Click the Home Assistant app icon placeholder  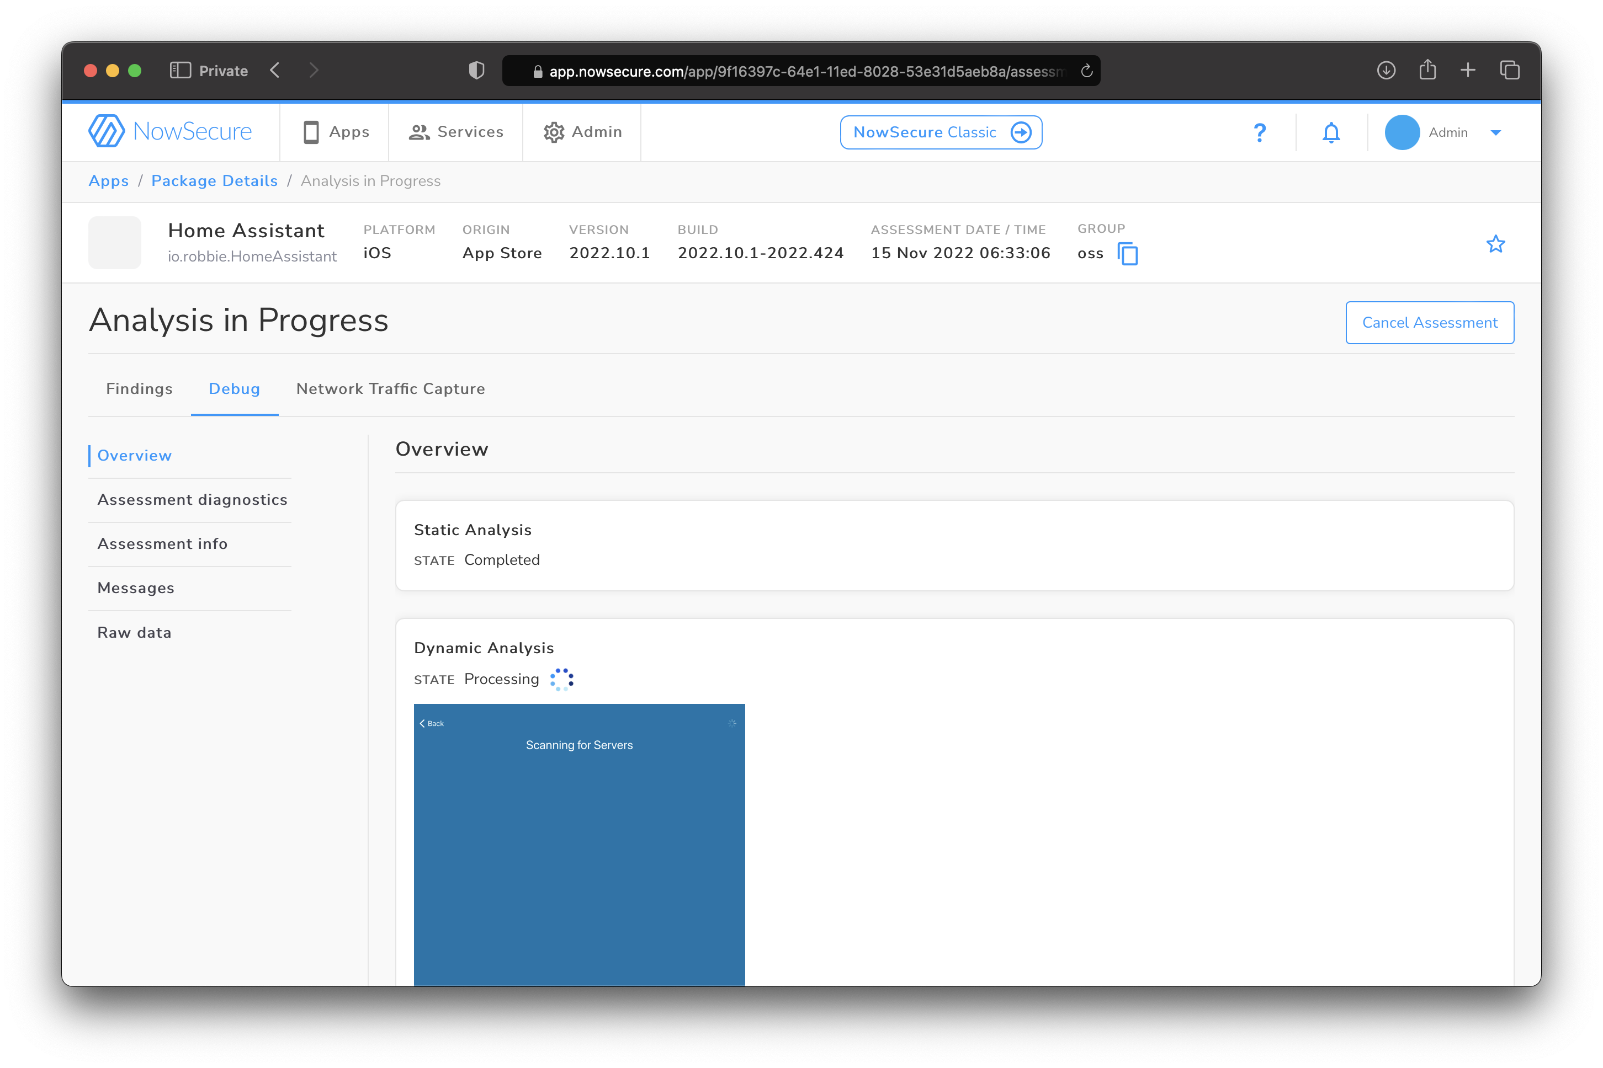coord(114,243)
